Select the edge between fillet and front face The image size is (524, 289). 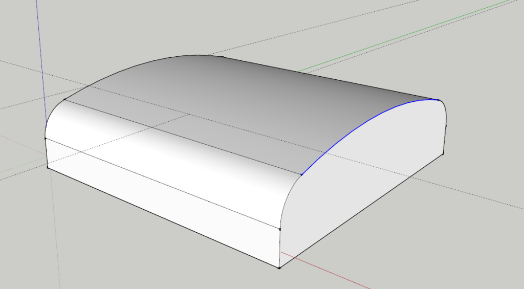click(162, 184)
